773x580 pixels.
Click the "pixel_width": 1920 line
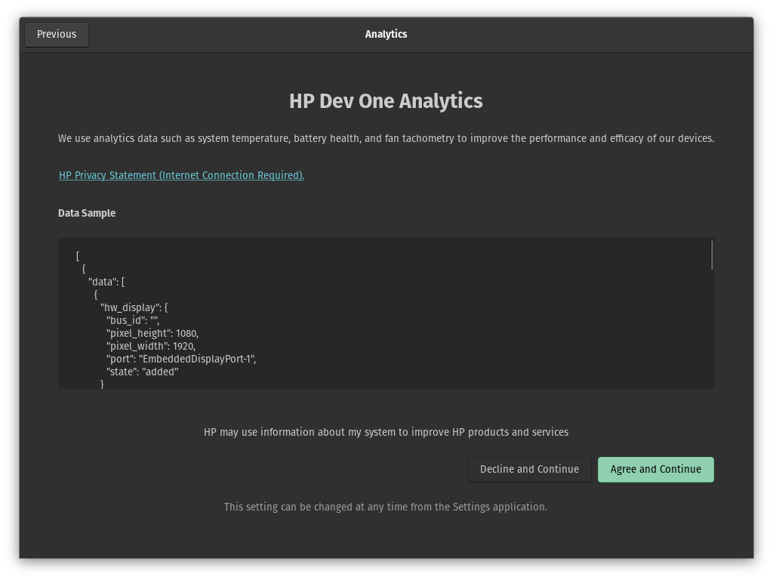coord(151,346)
